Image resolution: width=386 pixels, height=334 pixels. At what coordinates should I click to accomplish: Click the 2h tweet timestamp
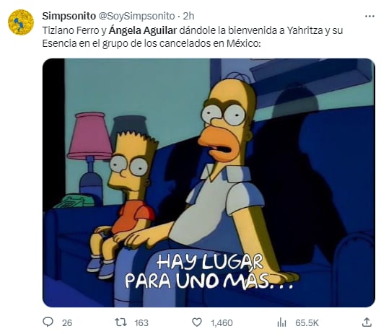click(188, 17)
